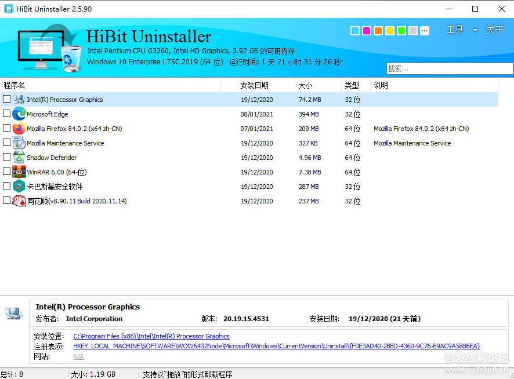Click the Mozilla Firefox description cell text
This screenshot has height=379, width=514.
pos(421,129)
